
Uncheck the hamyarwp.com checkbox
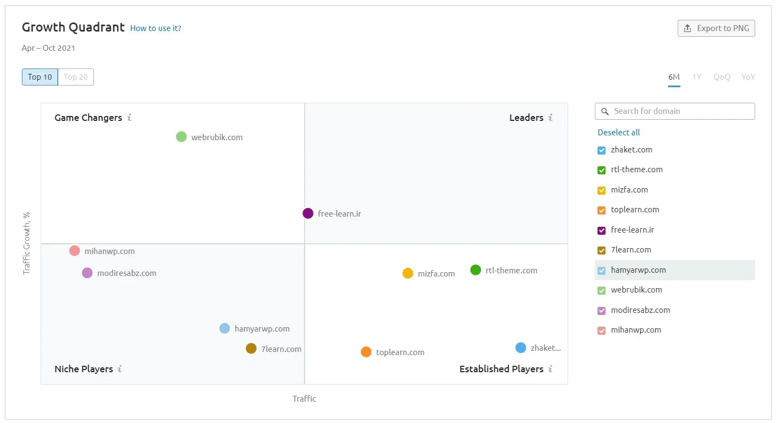602,271
